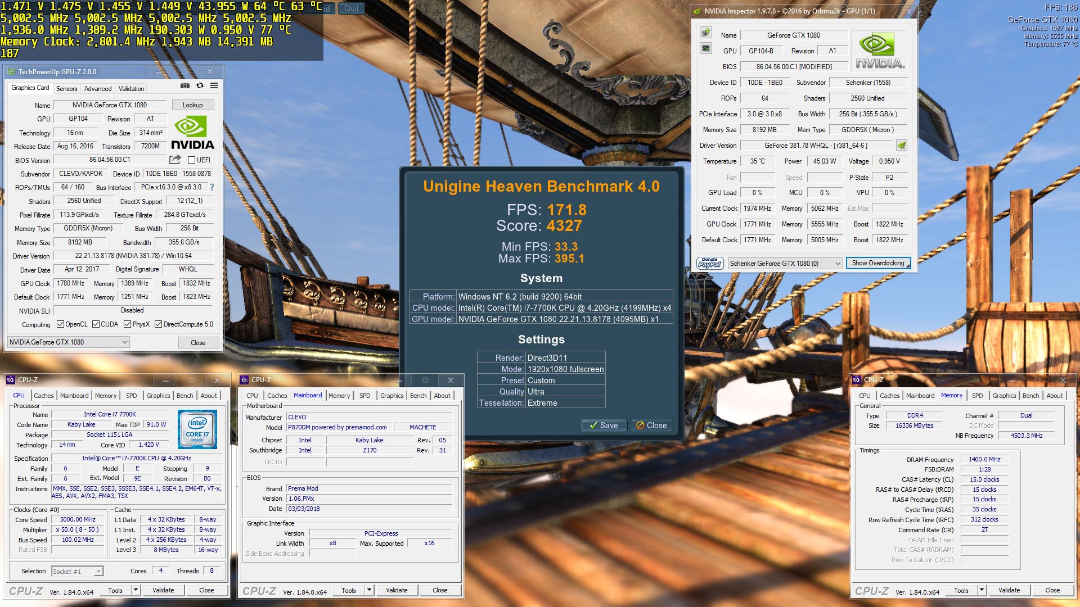This screenshot has height=607, width=1080.
Task: Expand Tools arrow in CPU-Z CPU-tab window
Action: point(135,590)
